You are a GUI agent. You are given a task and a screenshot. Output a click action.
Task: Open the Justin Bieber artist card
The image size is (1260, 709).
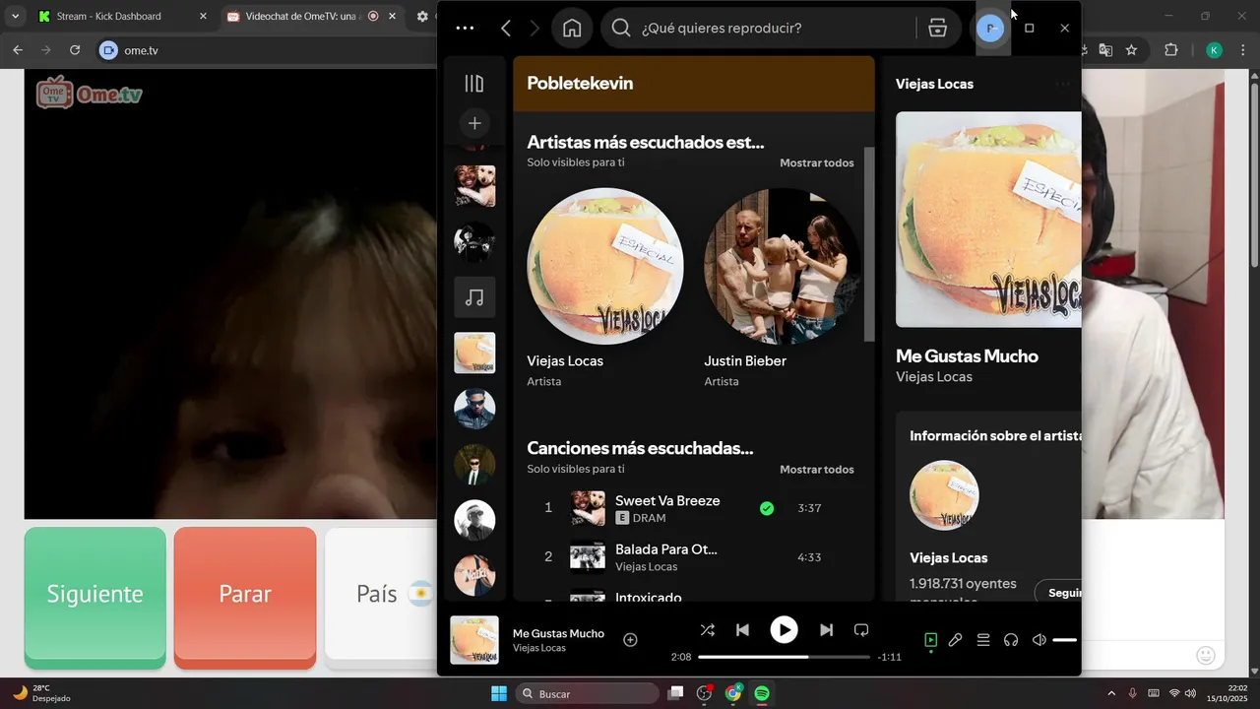(783, 288)
